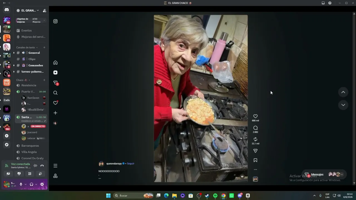Open voice noise suppression waveform icon
This screenshot has height=200, width=356.
click(35, 166)
